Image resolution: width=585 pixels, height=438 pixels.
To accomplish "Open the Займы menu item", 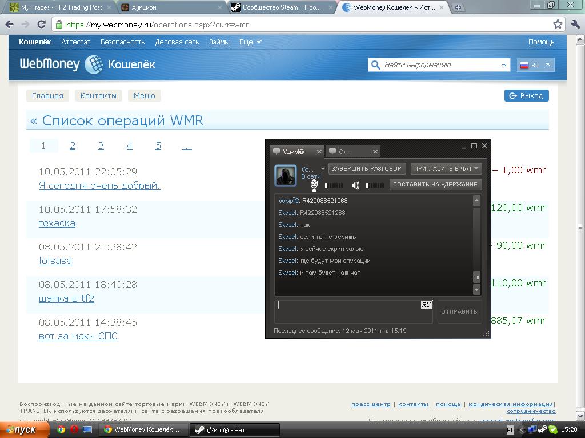I will pos(219,42).
